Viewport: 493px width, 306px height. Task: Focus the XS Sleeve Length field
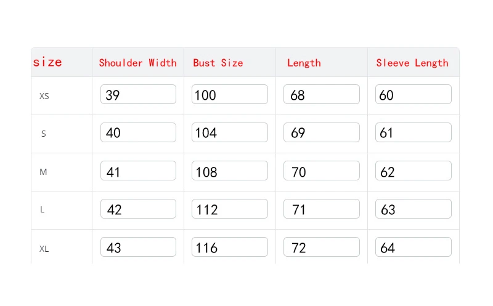coord(414,95)
